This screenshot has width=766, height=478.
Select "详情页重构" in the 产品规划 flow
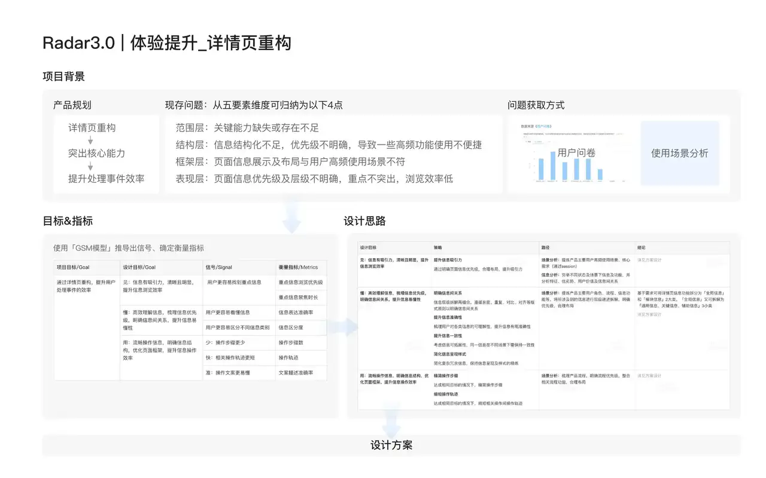tap(92, 128)
